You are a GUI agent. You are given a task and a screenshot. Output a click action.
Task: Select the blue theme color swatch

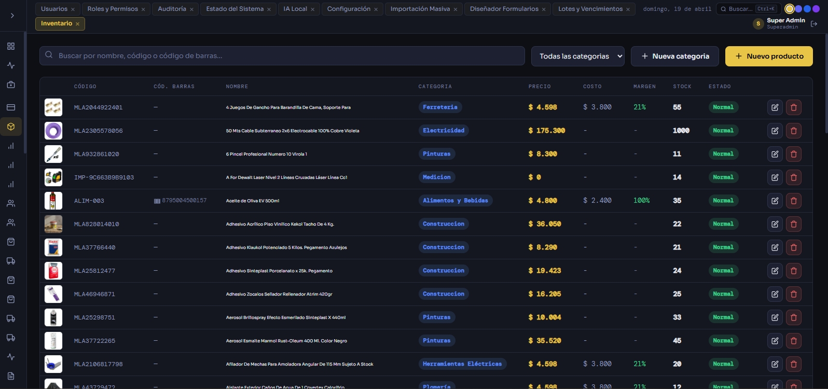click(x=807, y=9)
